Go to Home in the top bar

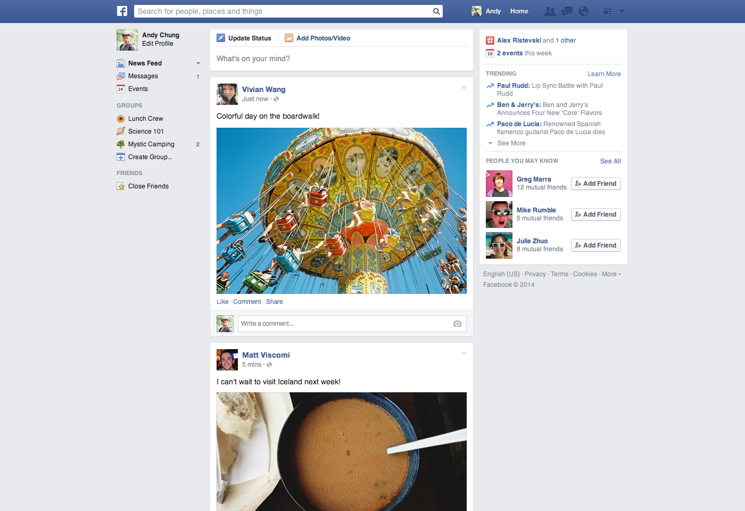pyautogui.click(x=519, y=11)
